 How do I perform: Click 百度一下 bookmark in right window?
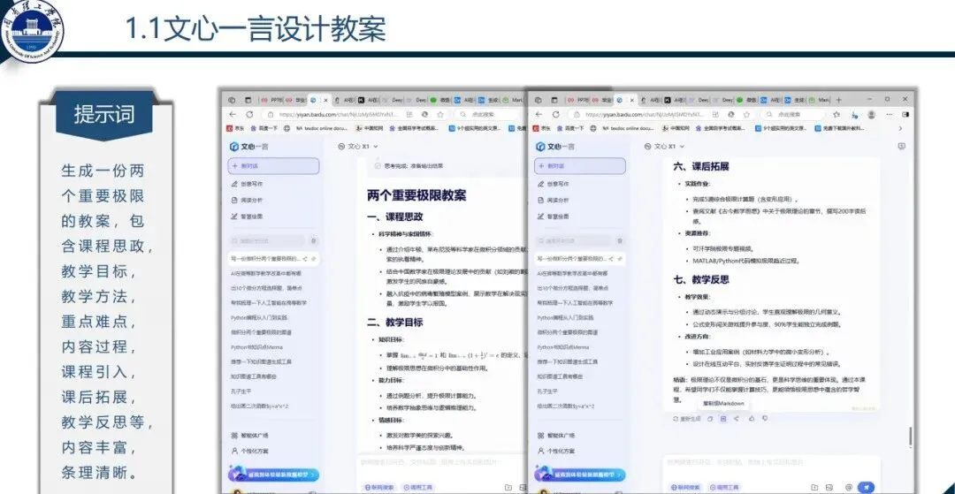coord(569,128)
